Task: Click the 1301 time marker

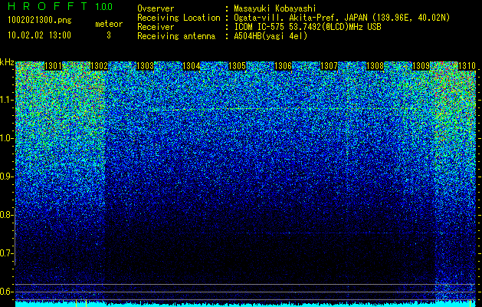Action: (x=53, y=66)
